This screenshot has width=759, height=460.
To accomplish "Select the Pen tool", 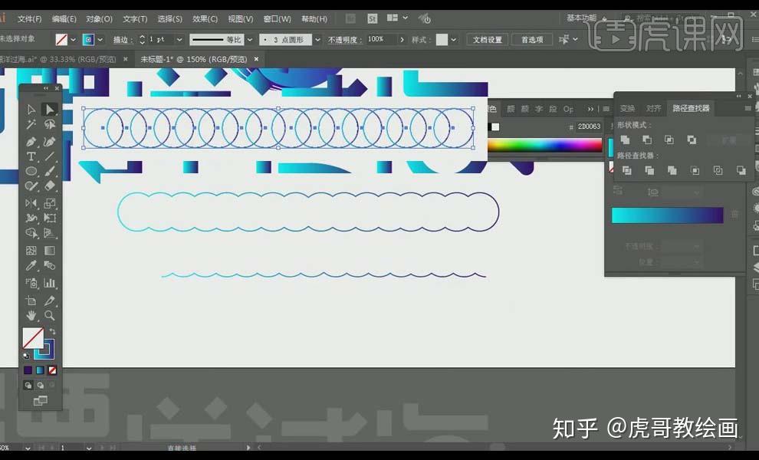I will tap(31, 141).
